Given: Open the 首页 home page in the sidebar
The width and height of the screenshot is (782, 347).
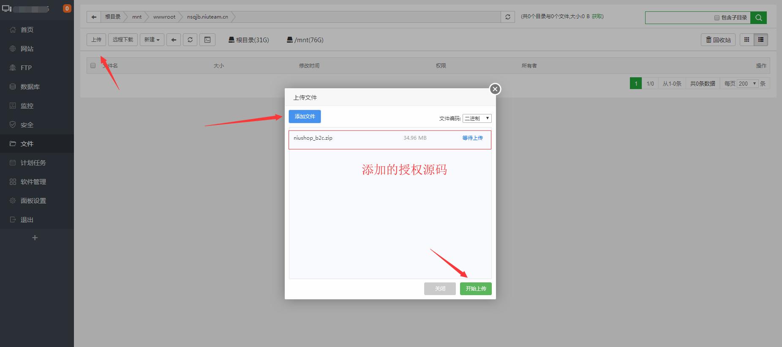Looking at the screenshot, I should pyautogui.click(x=27, y=30).
